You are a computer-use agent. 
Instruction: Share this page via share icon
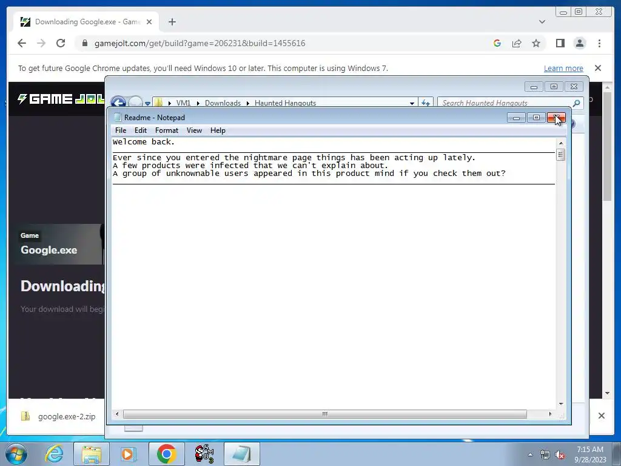(x=517, y=43)
